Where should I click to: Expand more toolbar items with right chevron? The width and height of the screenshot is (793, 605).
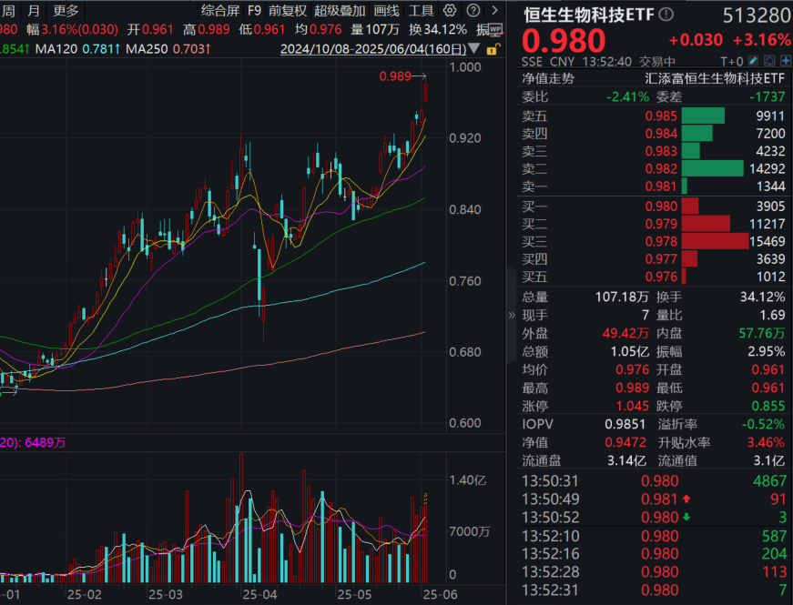[494, 10]
